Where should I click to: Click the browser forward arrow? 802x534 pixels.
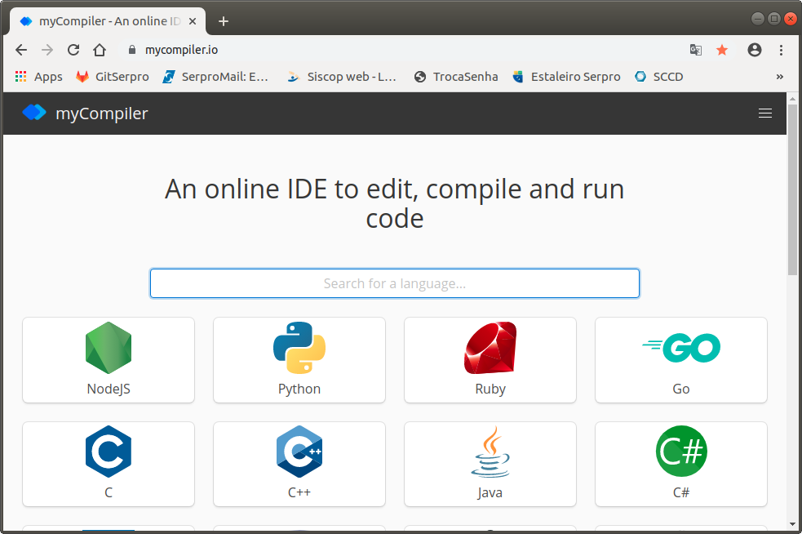[x=47, y=50]
